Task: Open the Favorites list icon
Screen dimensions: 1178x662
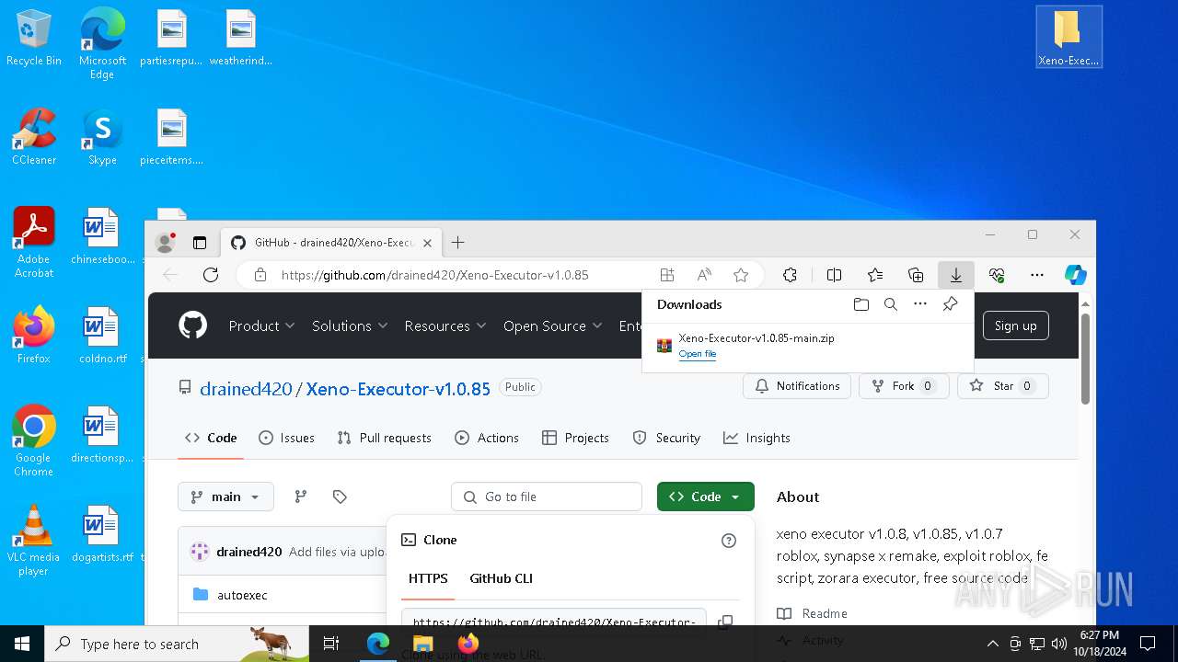Action: [x=875, y=275]
